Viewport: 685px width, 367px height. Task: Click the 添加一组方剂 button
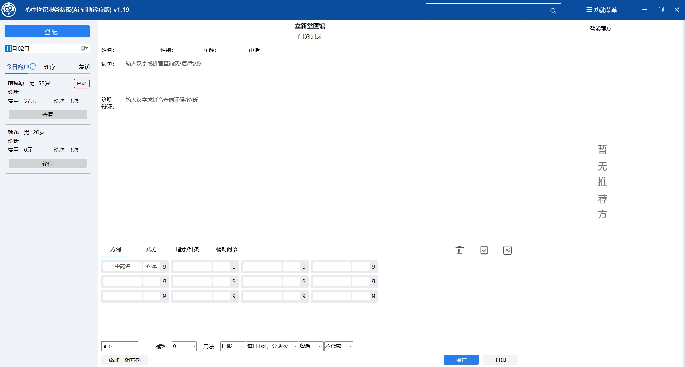point(124,360)
